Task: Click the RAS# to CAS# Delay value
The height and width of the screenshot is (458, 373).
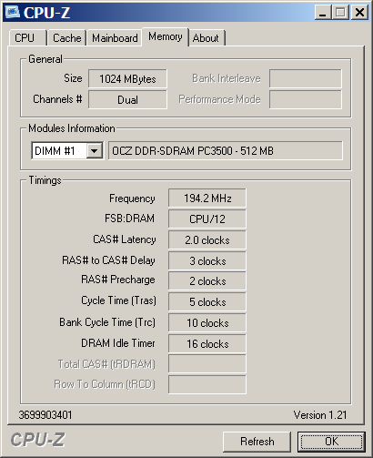Action: click(207, 260)
